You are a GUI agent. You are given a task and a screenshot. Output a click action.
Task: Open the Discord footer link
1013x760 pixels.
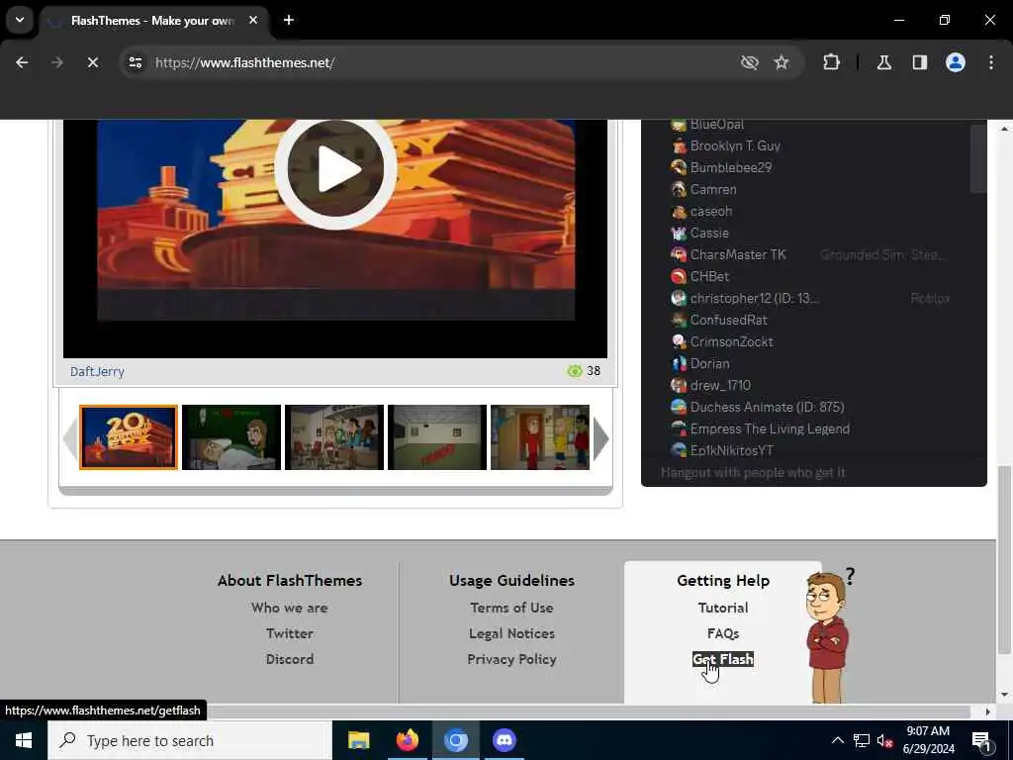[290, 659]
